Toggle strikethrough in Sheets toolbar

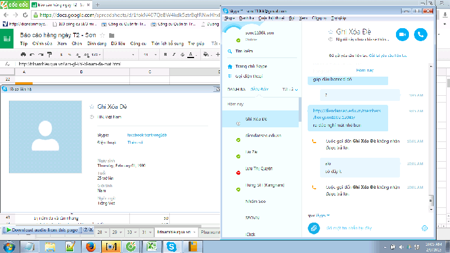[182, 54]
